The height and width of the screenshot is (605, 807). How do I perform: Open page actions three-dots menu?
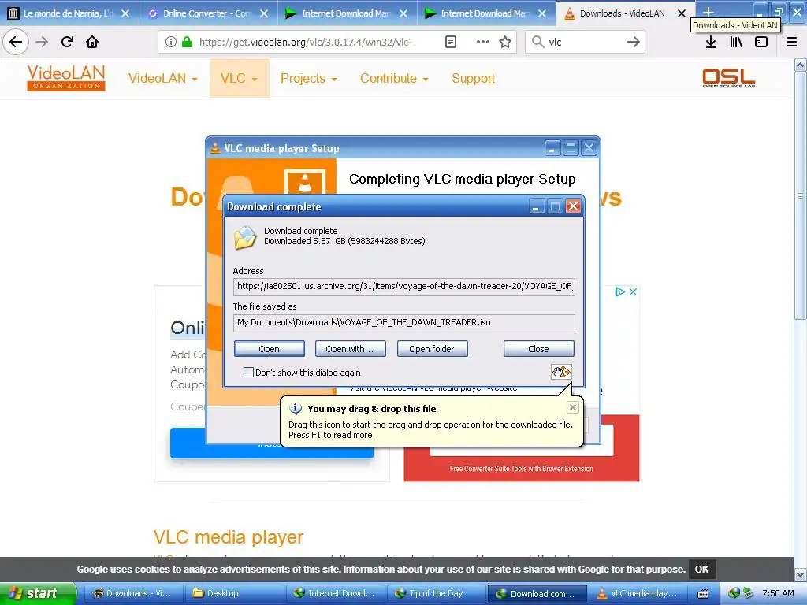click(483, 42)
